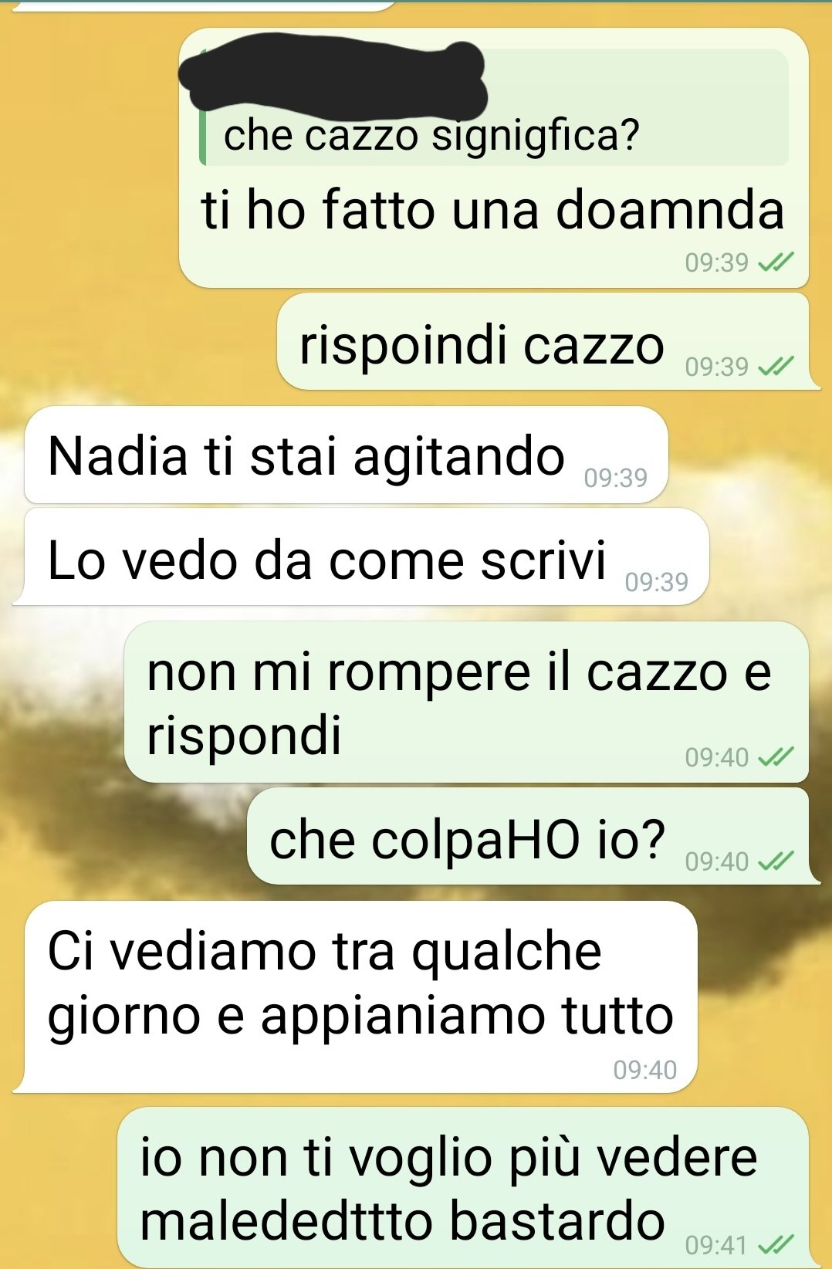Select the 'che colpaHO io?' message

(x=533, y=836)
